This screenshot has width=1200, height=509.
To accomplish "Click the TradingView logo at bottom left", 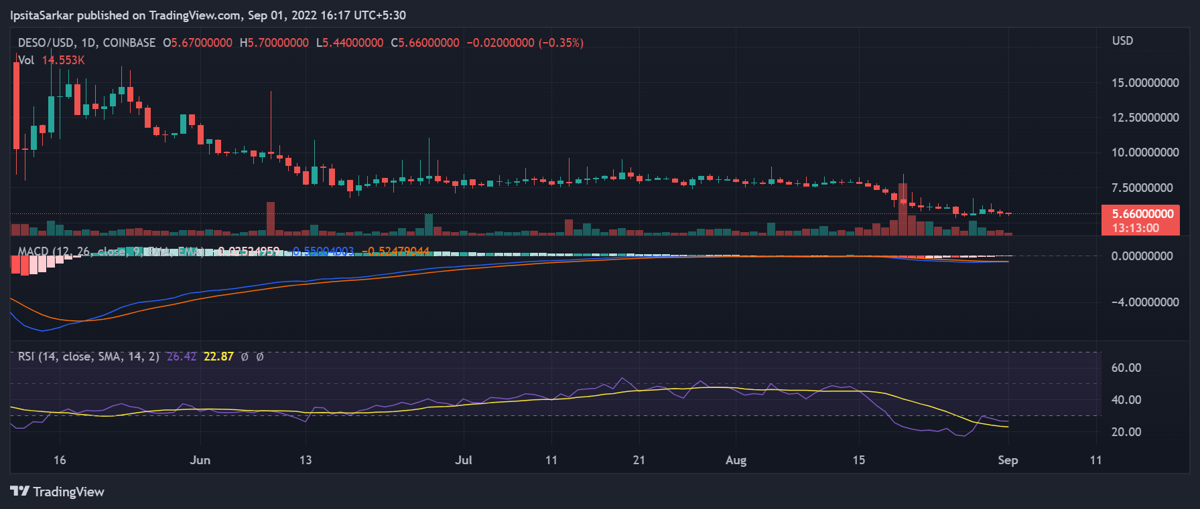I will (x=57, y=492).
